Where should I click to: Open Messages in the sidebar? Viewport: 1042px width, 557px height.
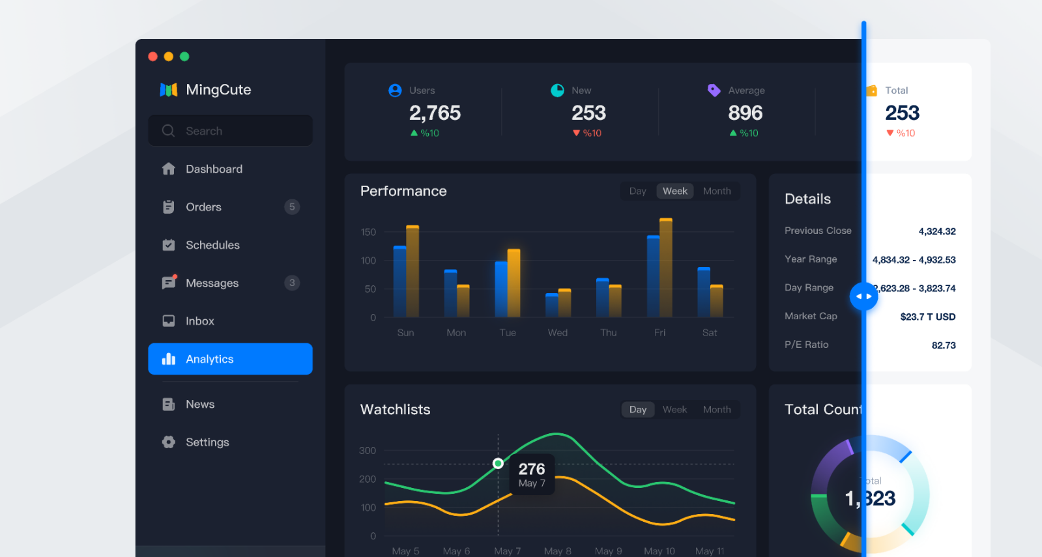[230, 283]
